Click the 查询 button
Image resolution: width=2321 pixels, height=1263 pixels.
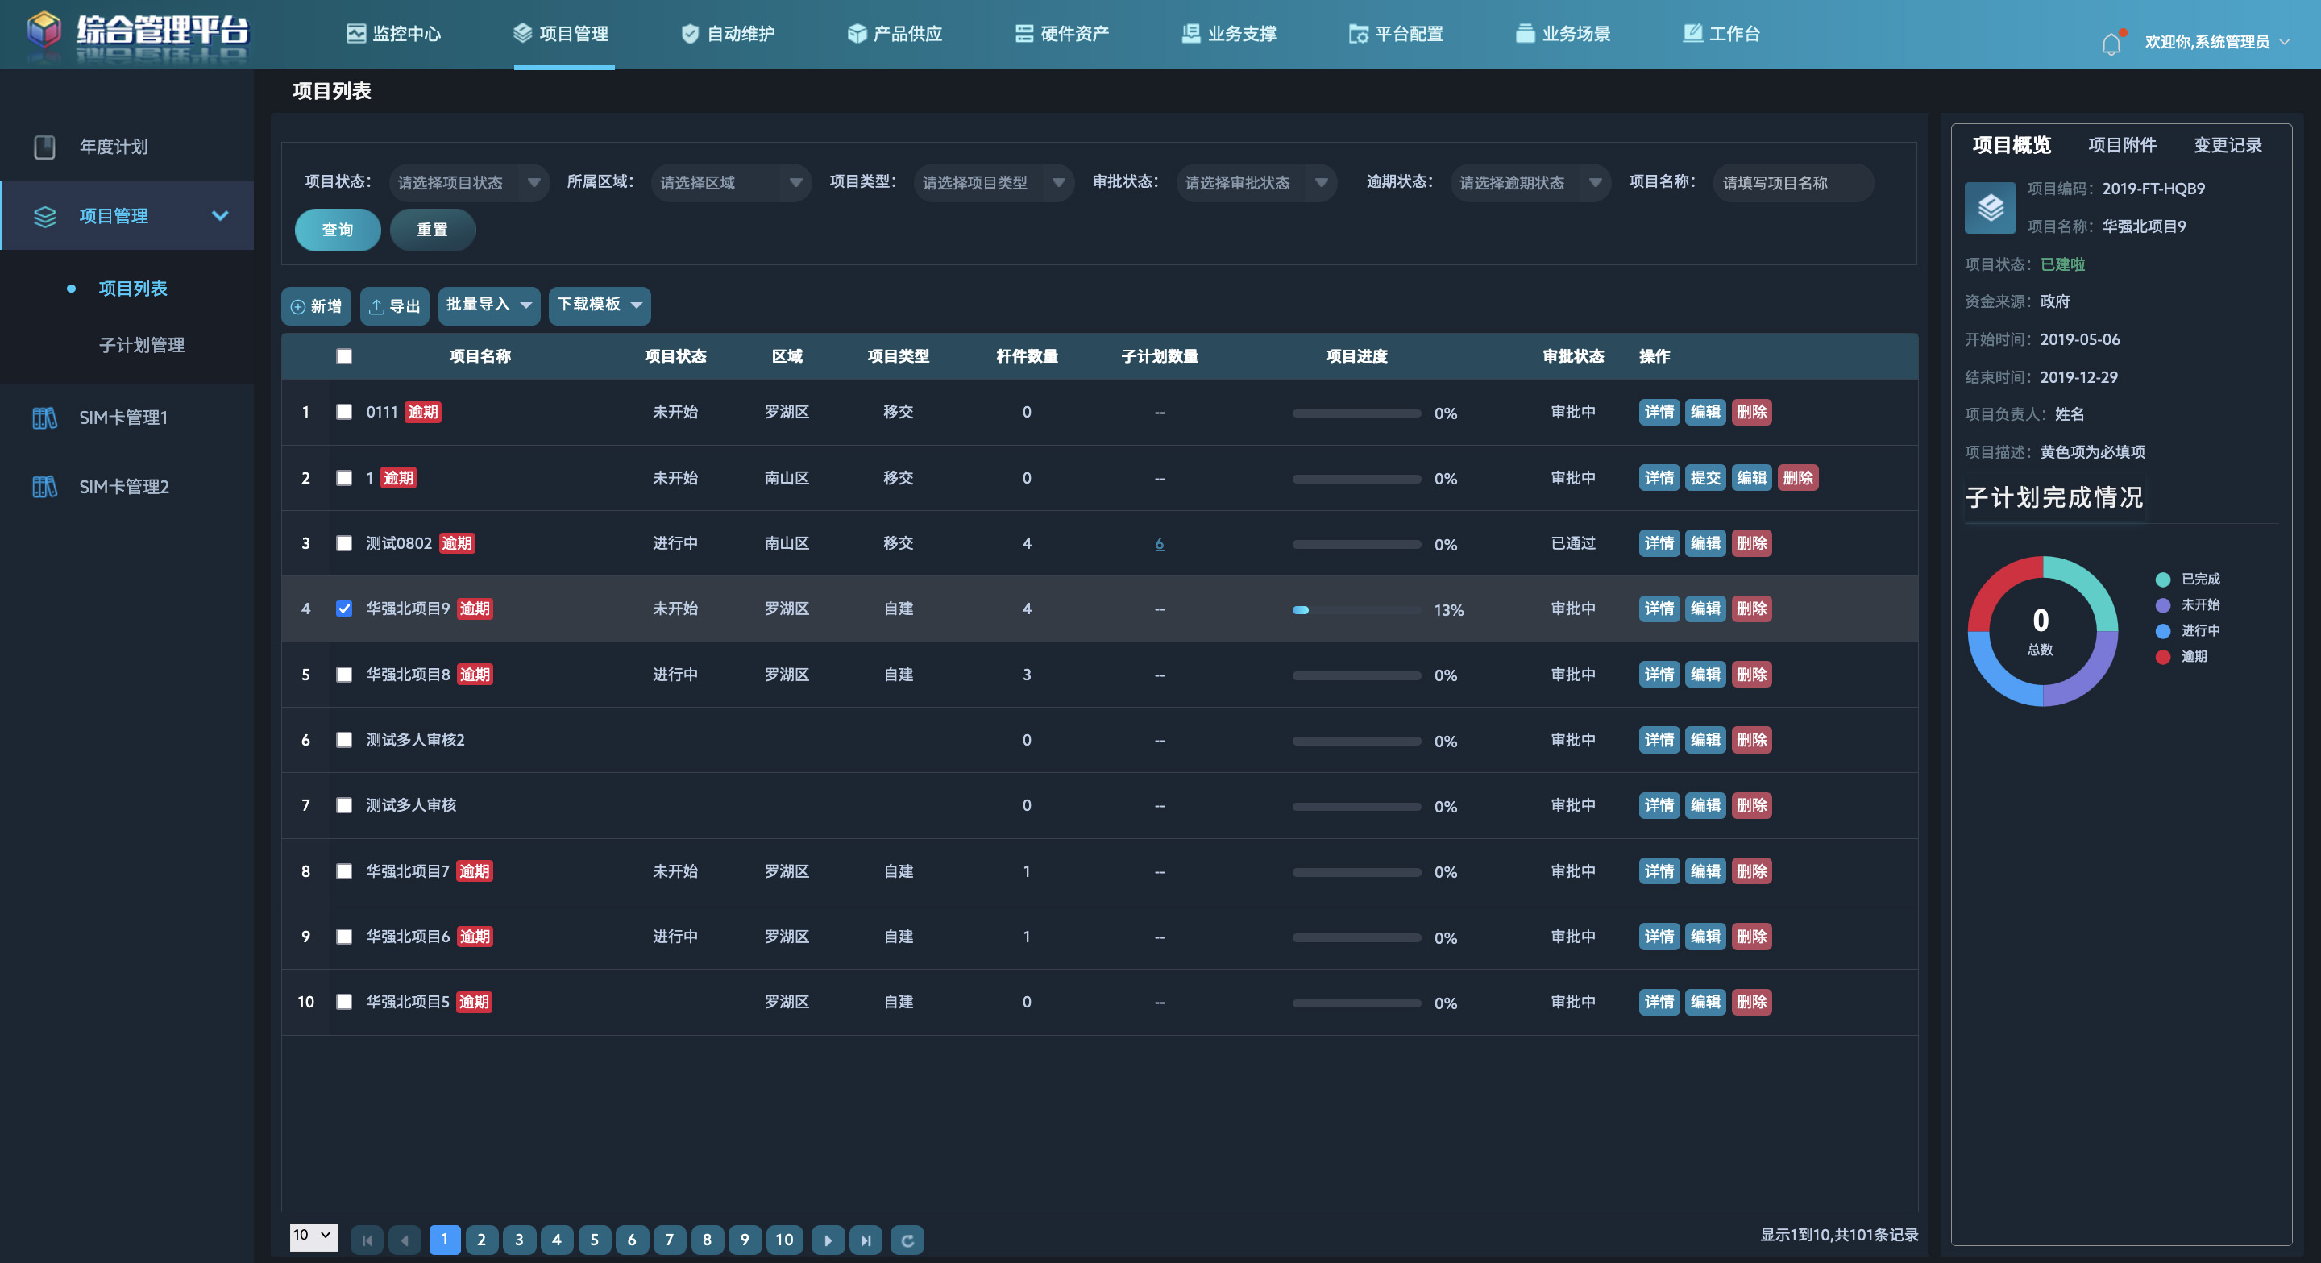(338, 230)
